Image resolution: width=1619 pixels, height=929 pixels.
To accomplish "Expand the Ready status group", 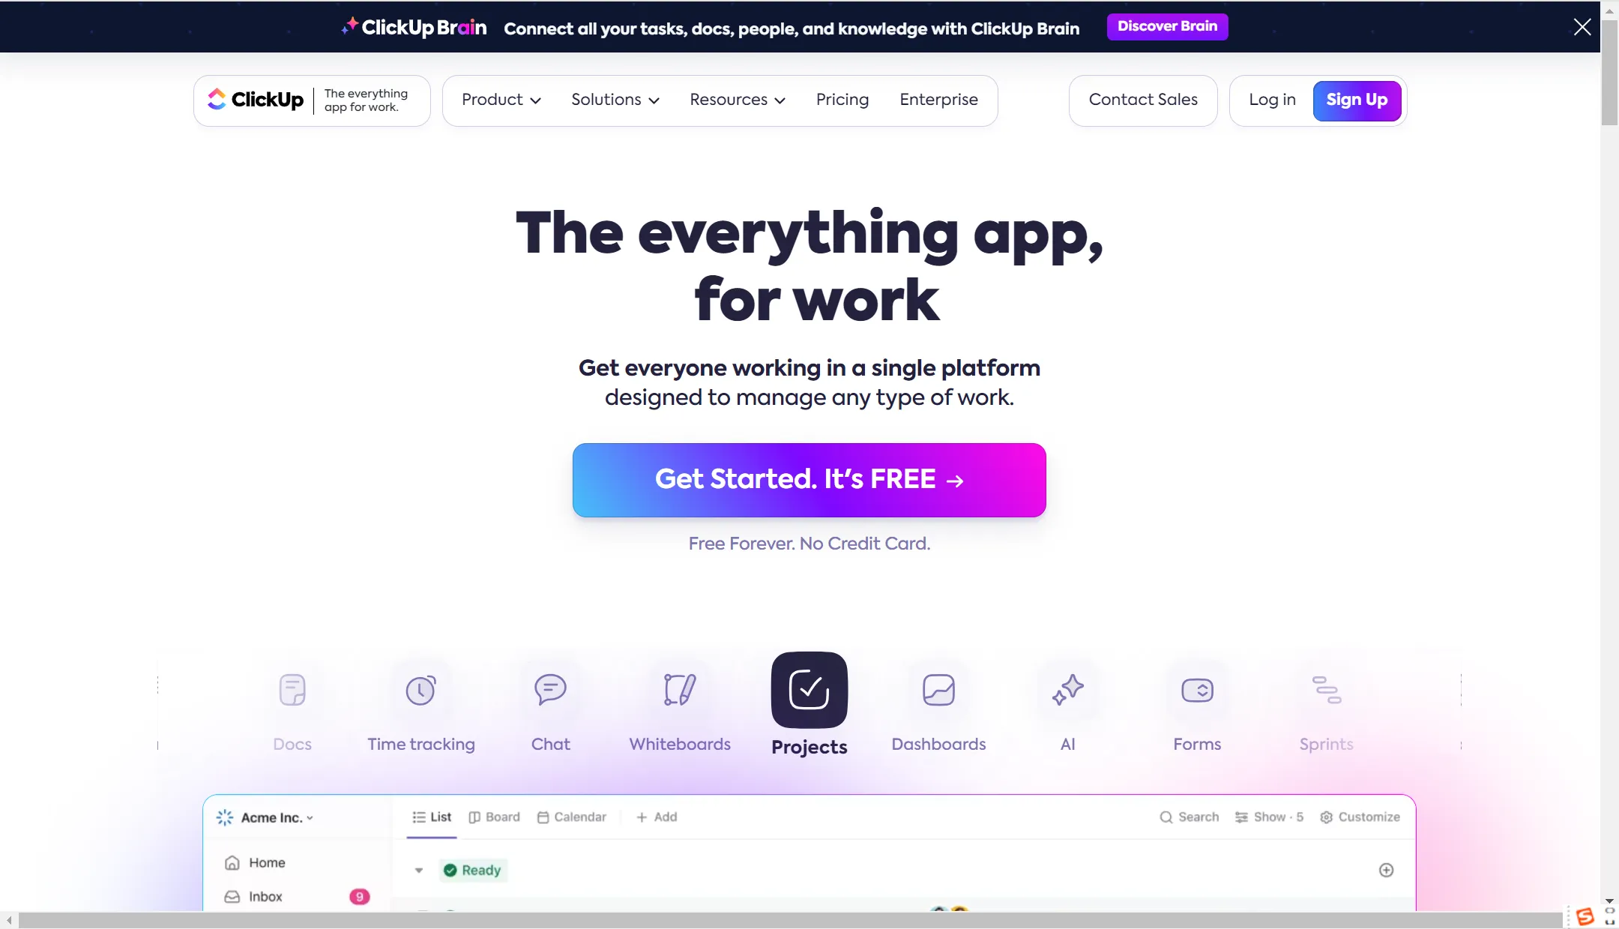I will (419, 870).
